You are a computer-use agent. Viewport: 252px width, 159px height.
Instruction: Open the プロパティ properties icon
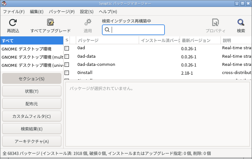click(x=216, y=23)
